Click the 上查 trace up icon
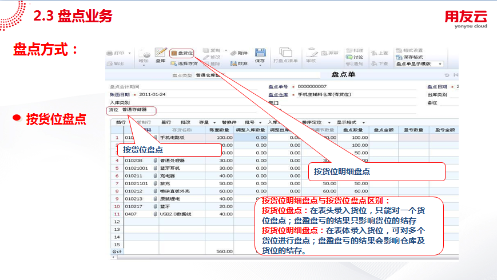This screenshot has width=497, height=280. coord(374,53)
